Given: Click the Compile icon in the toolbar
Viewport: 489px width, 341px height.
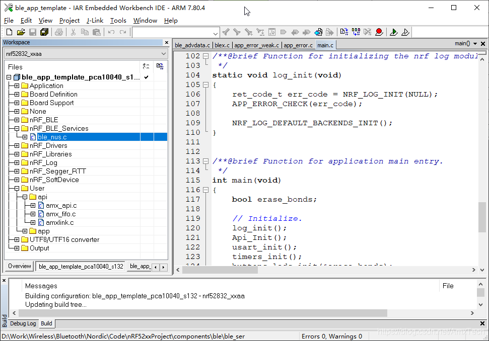Looking at the screenshot, I should (344, 32).
